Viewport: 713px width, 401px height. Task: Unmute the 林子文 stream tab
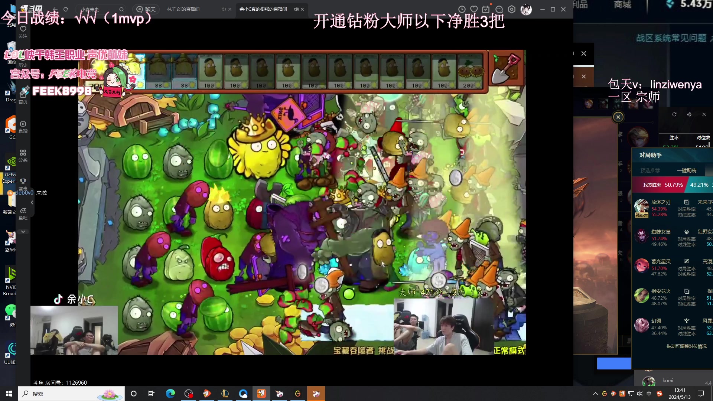click(x=224, y=9)
